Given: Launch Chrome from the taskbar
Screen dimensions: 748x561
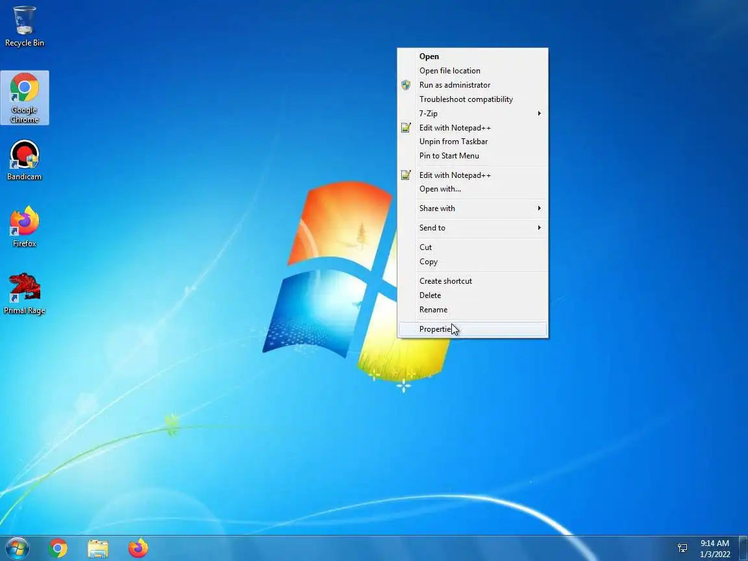Looking at the screenshot, I should (58, 548).
